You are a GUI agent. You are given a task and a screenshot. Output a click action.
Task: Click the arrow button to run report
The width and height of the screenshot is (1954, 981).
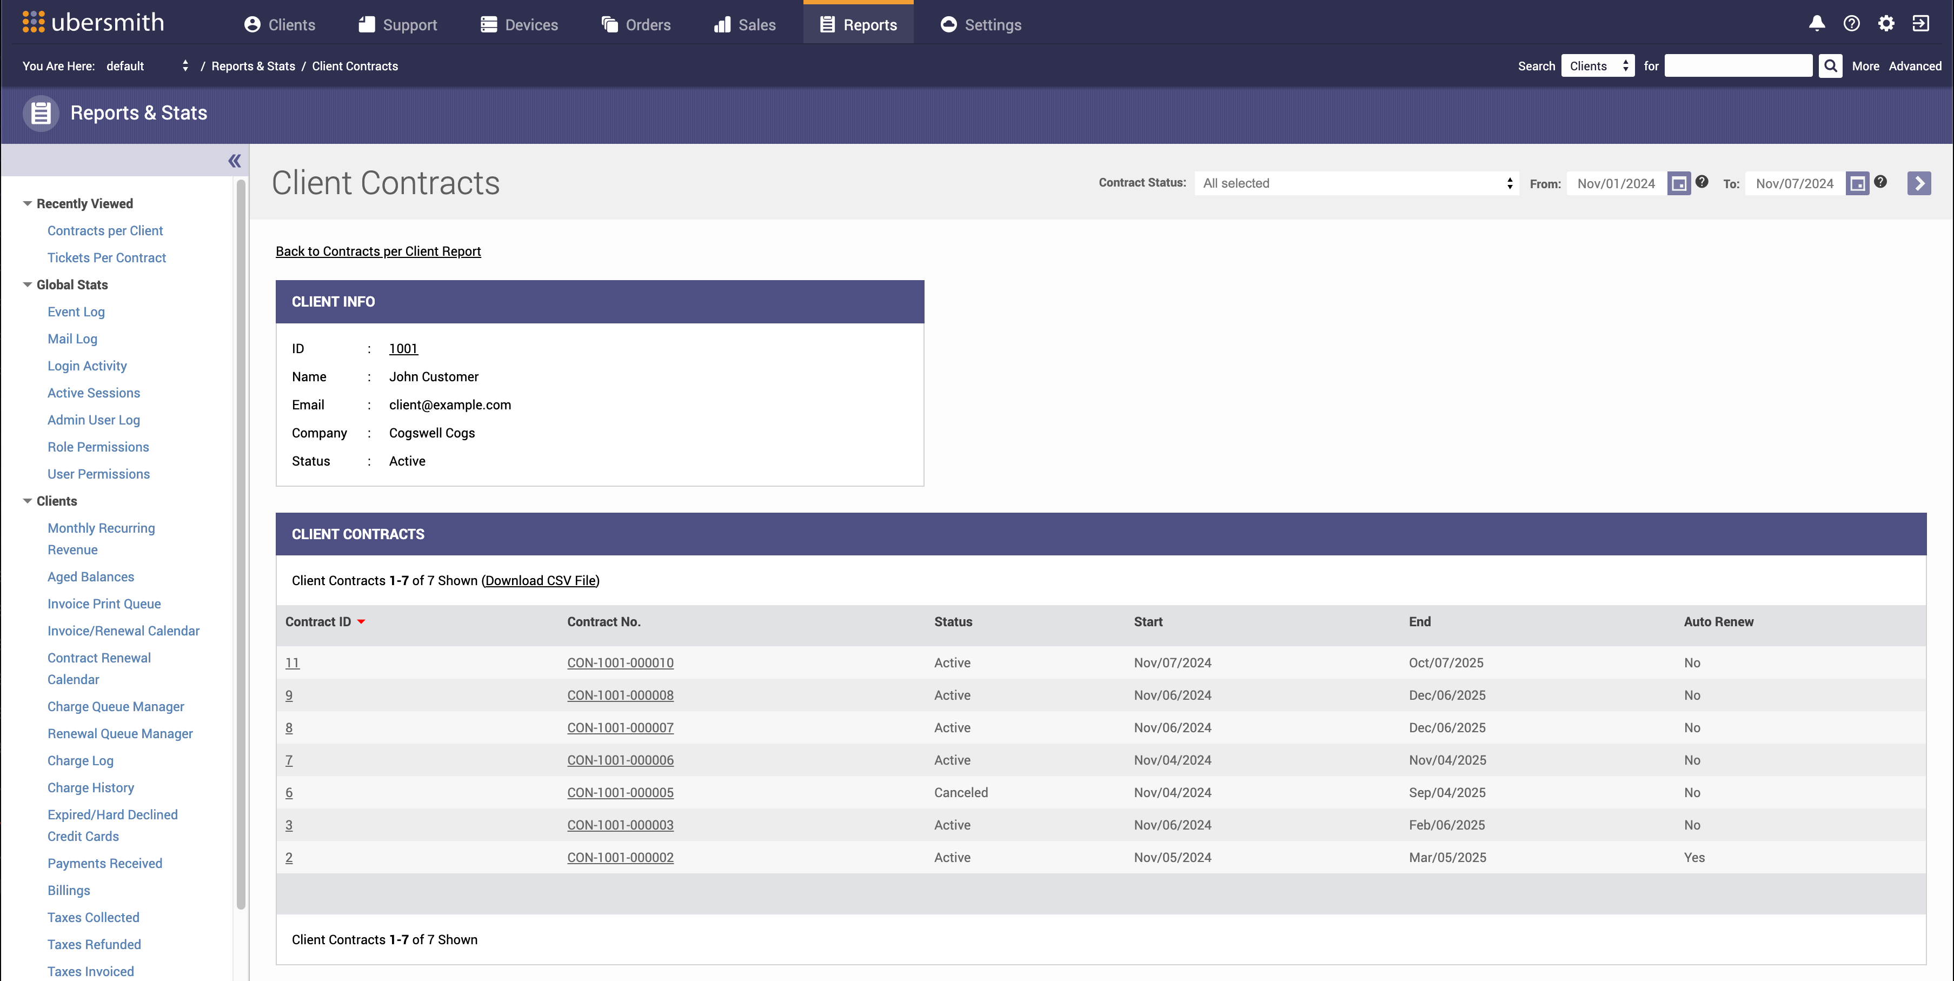[x=1918, y=184]
